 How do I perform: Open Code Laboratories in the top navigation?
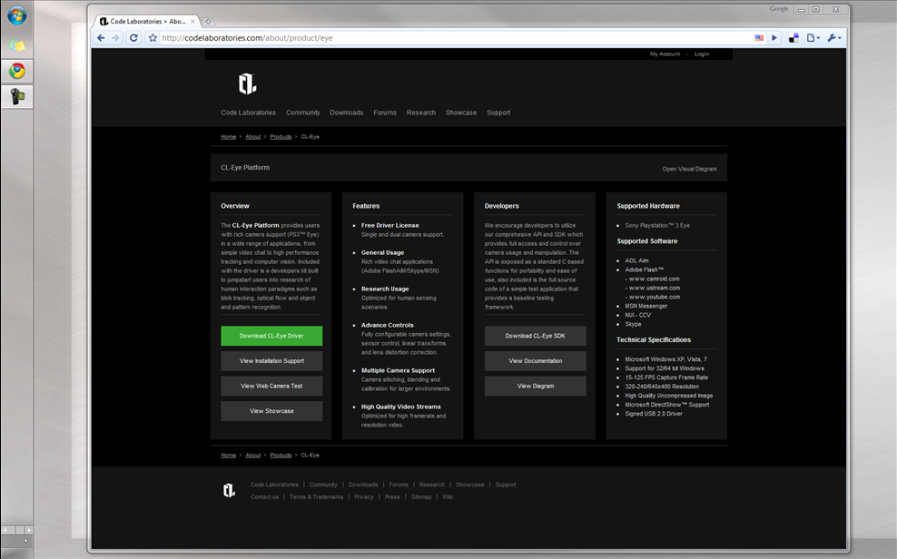tap(248, 113)
